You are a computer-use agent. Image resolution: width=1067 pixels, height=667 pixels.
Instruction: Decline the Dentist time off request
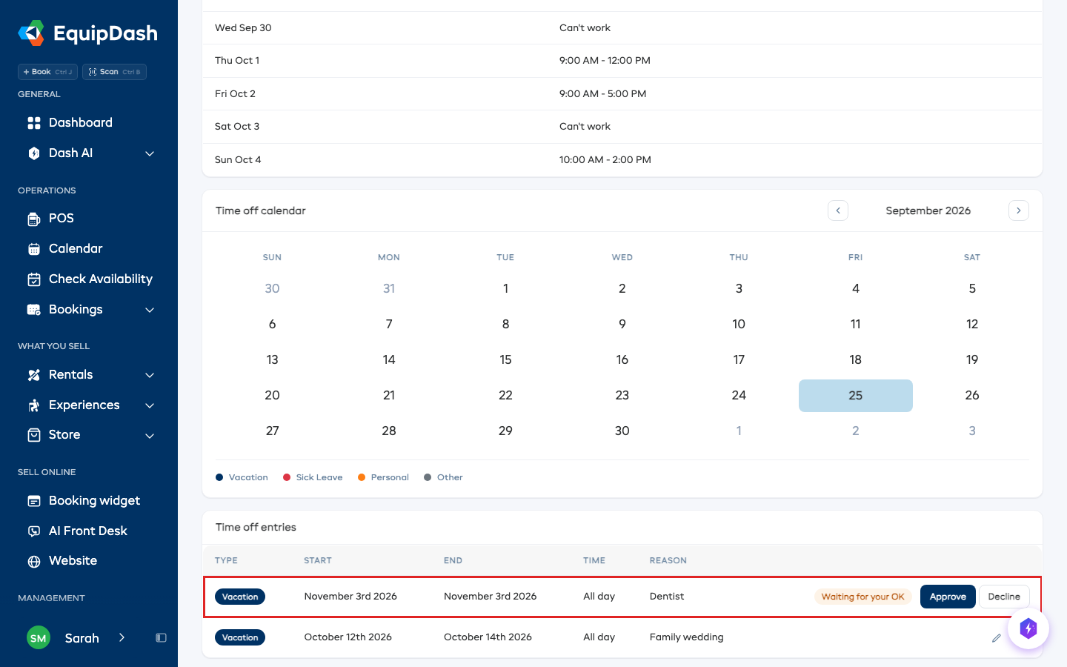point(1004,597)
